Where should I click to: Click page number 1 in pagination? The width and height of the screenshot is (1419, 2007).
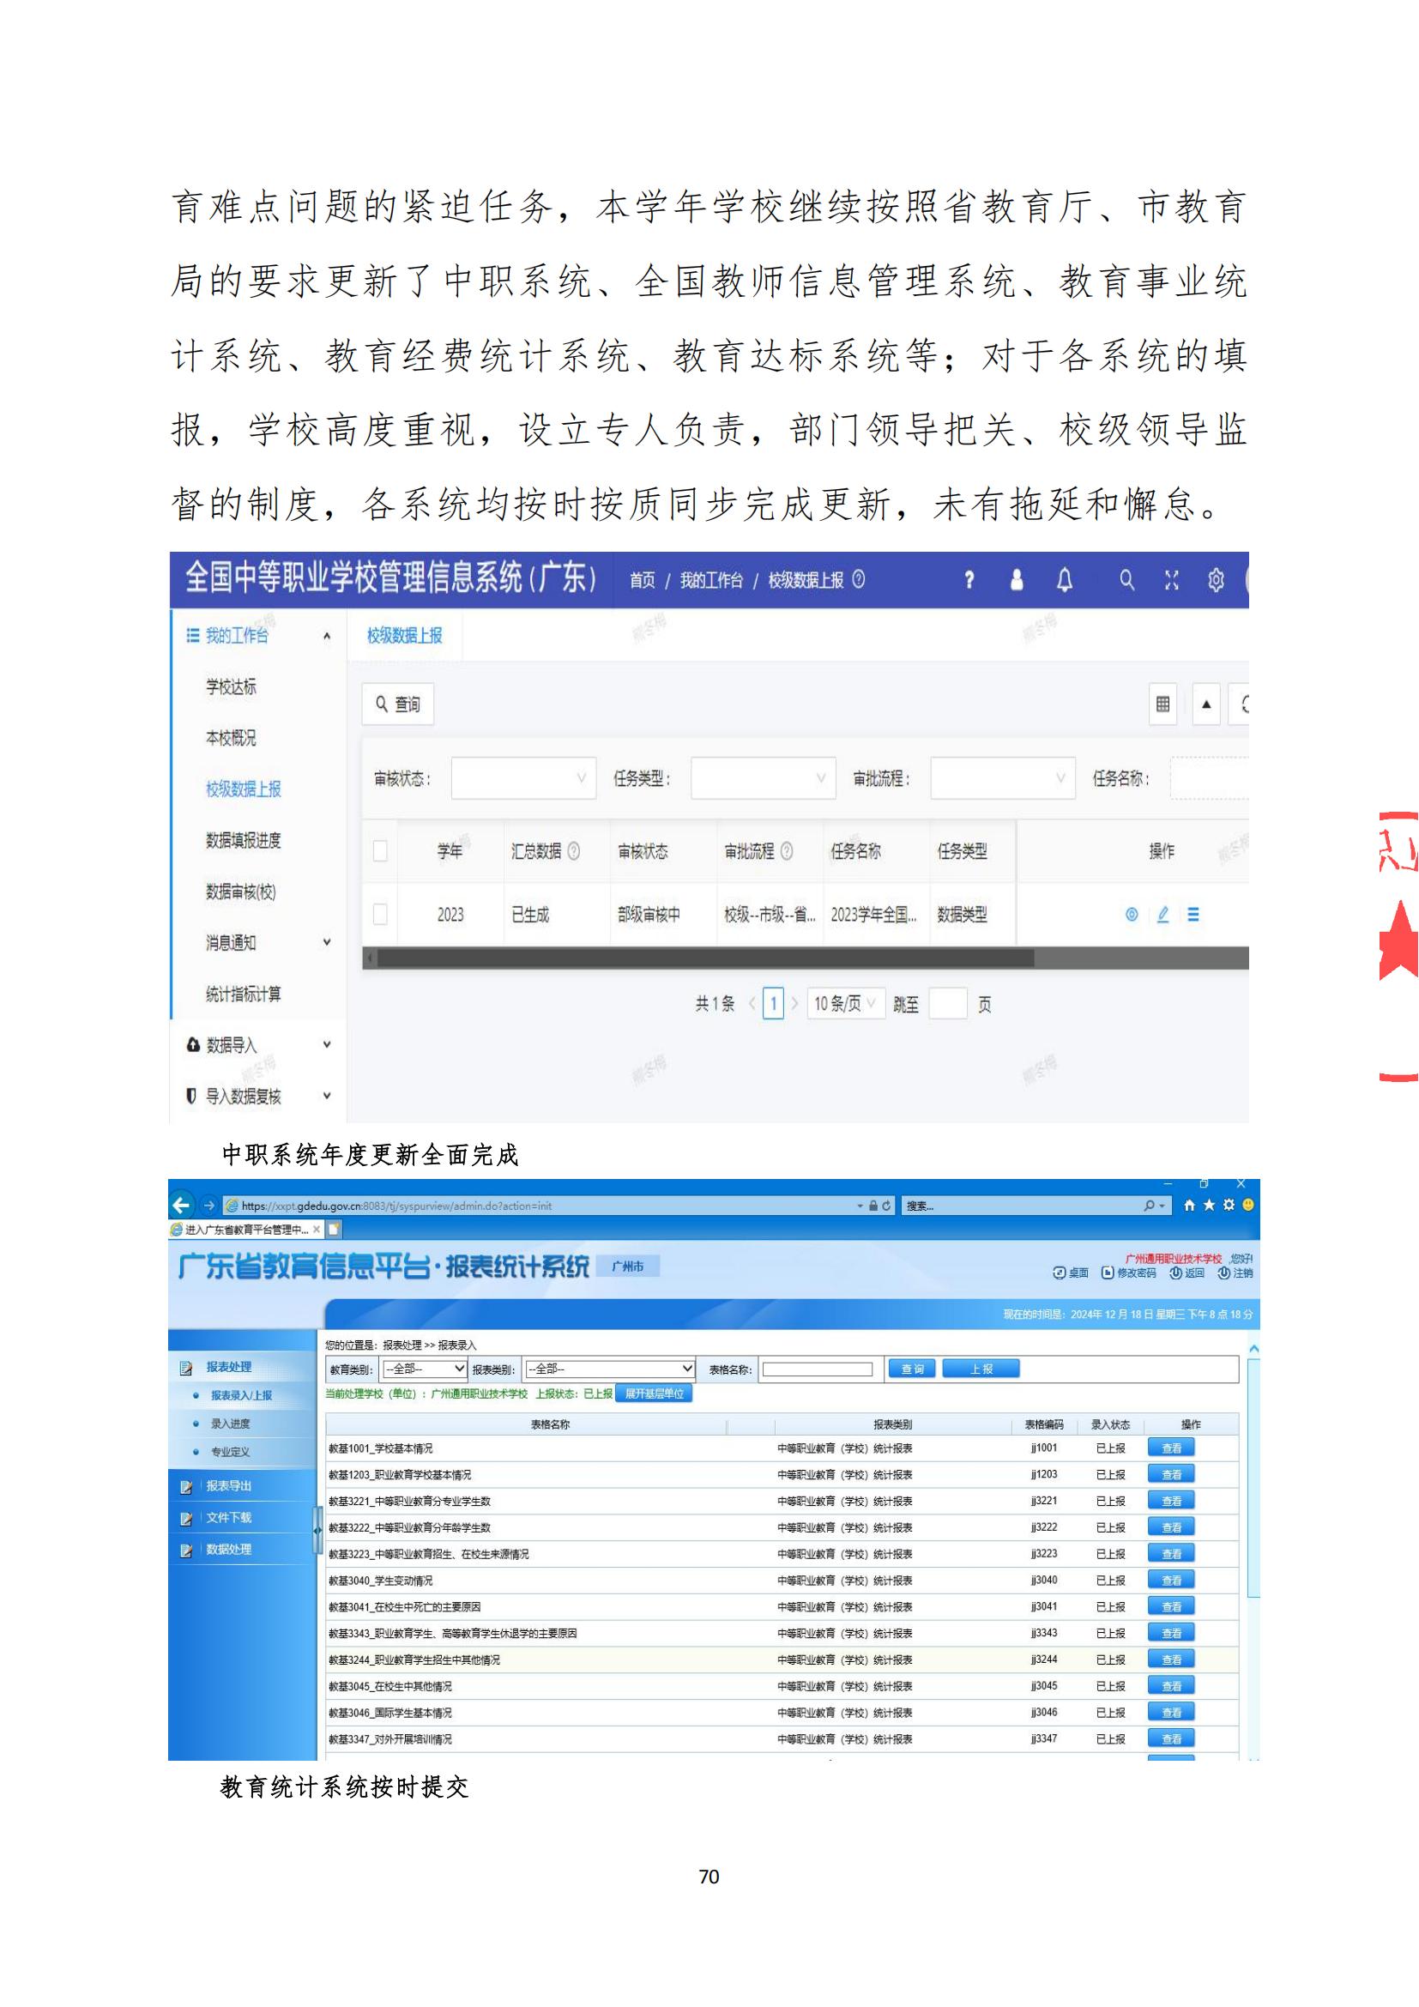[x=773, y=1004]
